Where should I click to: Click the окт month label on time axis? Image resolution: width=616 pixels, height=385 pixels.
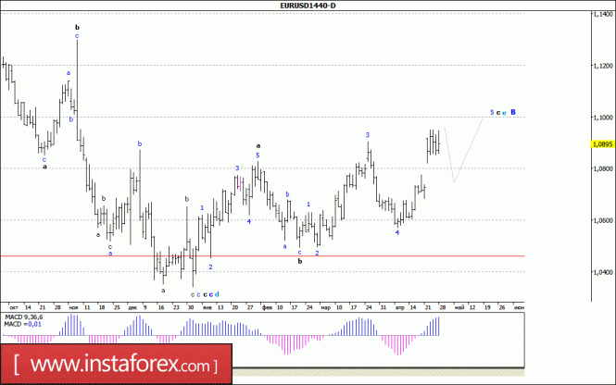tap(13, 307)
